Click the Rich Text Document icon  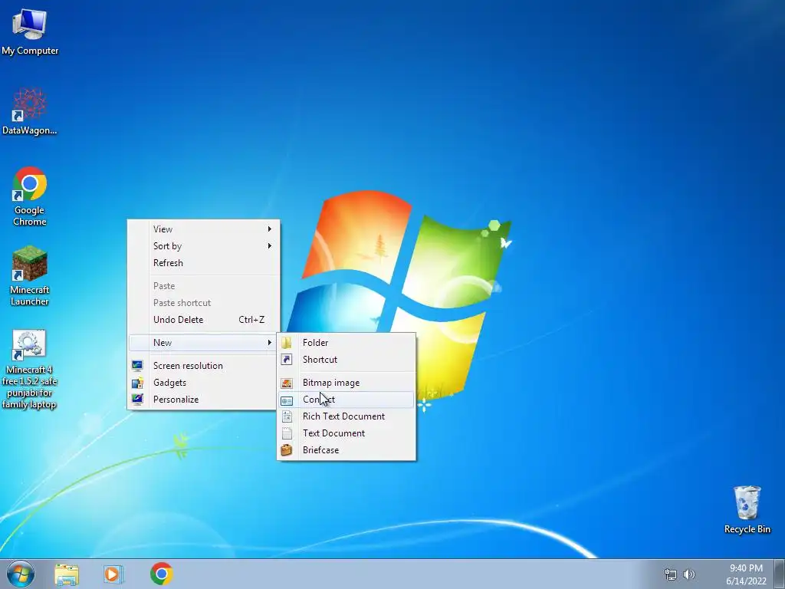tap(287, 416)
